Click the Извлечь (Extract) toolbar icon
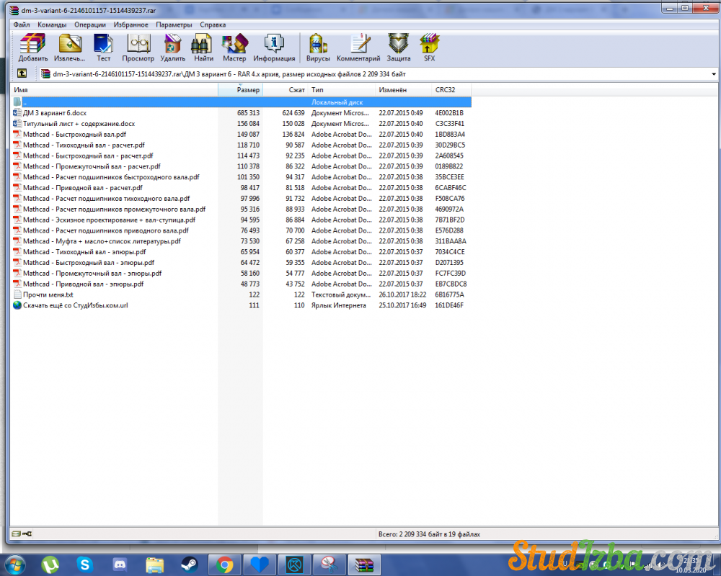The height and width of the screenshot is (576, 721). [x=69, y=48]
